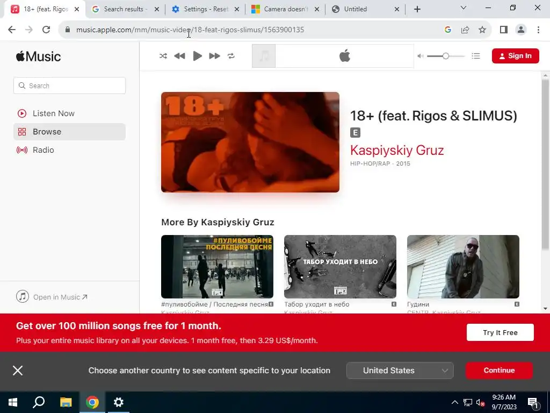
Task: Go back in browser history
Action: coord(12,30)
